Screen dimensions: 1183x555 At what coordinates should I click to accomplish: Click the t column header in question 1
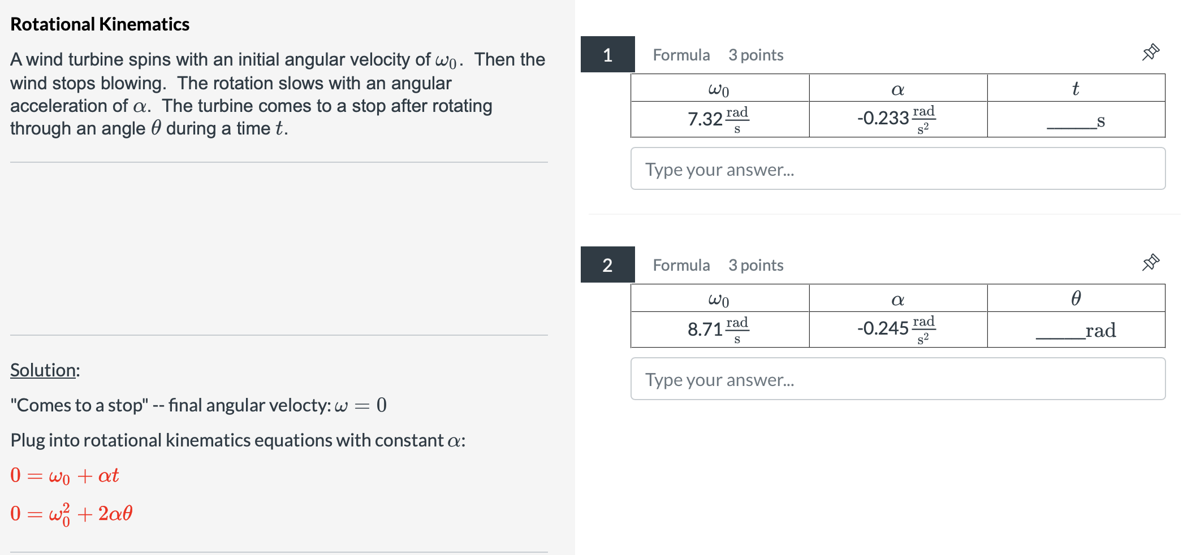pos(1076,88)
